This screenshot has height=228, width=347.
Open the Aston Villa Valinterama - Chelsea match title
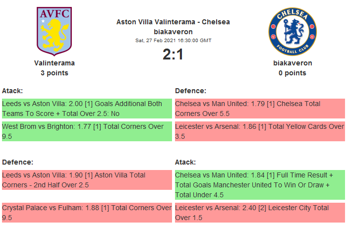click(x=173, y=22)
